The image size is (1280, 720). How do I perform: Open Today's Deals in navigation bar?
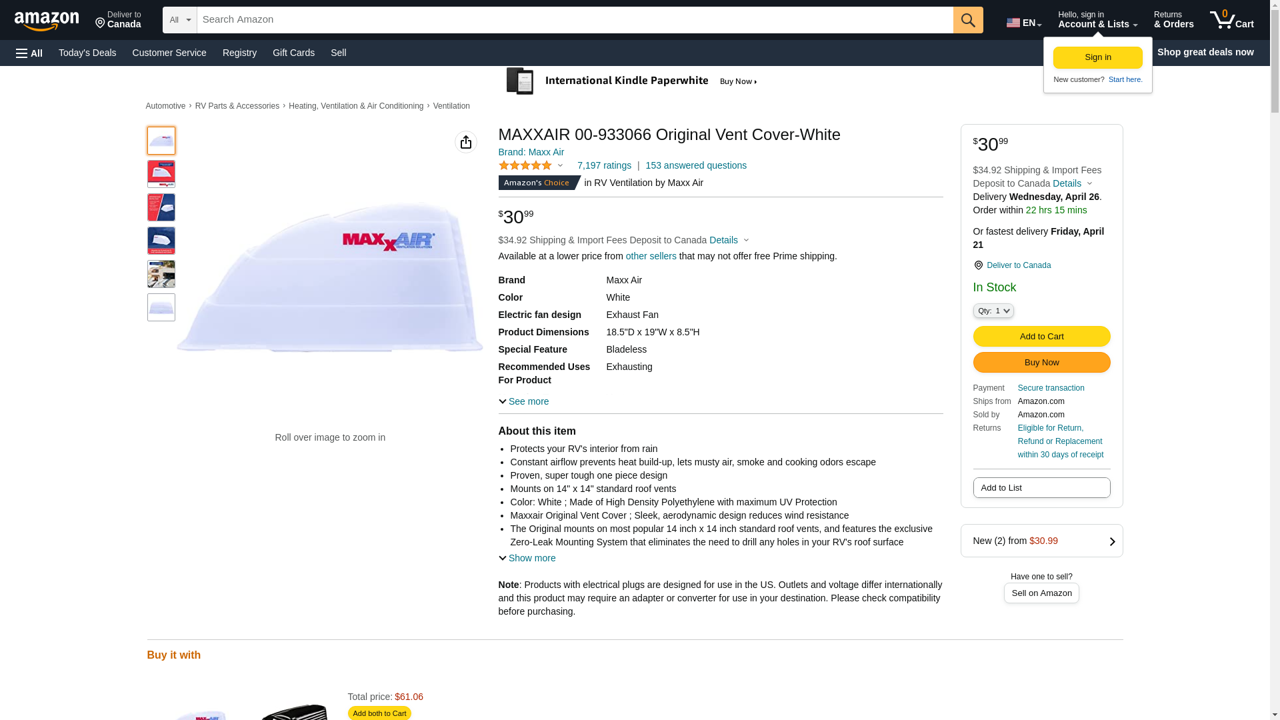[87, 53]
